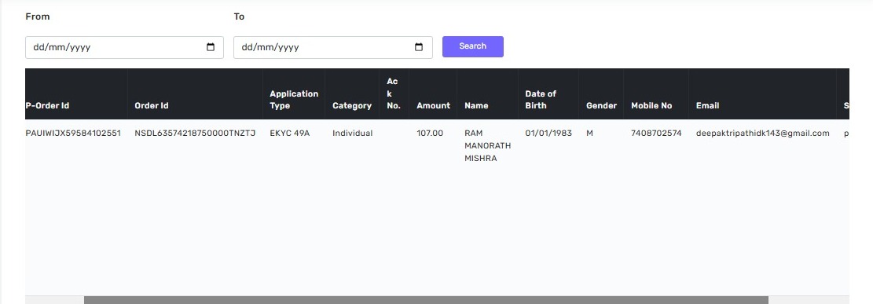
Task: Click the deepaktripathidk143@gmail.com email cell
Action: click(x=763, y=133)
